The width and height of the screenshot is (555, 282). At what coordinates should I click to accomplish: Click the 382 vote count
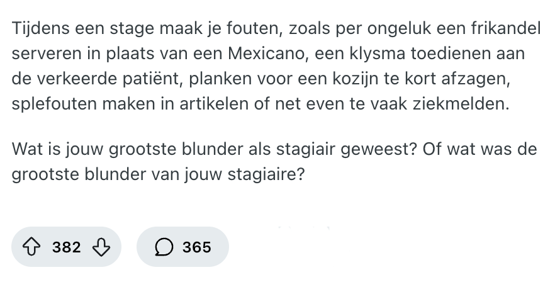click(x=67, y=247)
